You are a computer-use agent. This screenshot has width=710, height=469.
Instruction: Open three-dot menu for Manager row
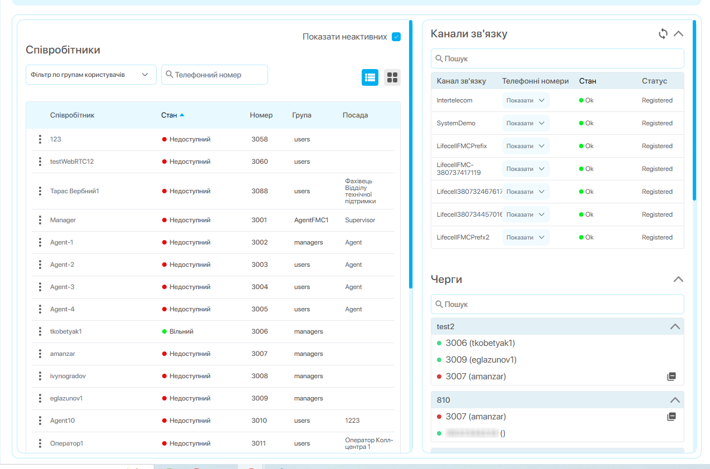pyautogui.click(x=40, y=220)
